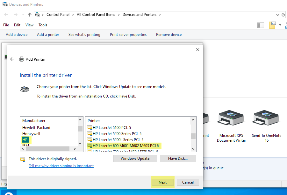Click the large printer illustration in wizard
The image size is (287, 195).
point(25,89)
